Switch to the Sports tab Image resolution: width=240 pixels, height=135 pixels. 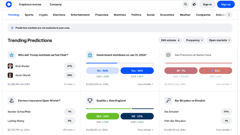tap(29, 15)
